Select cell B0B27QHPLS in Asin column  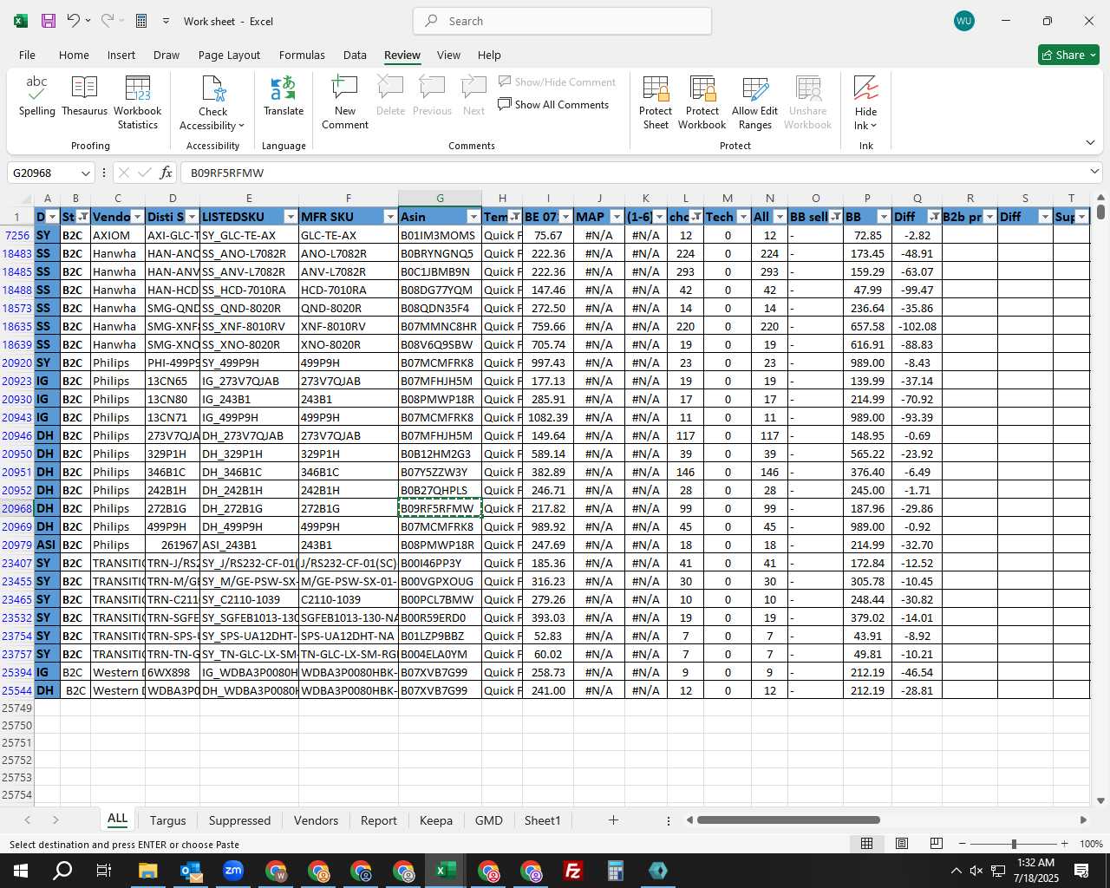coord(440,490)
